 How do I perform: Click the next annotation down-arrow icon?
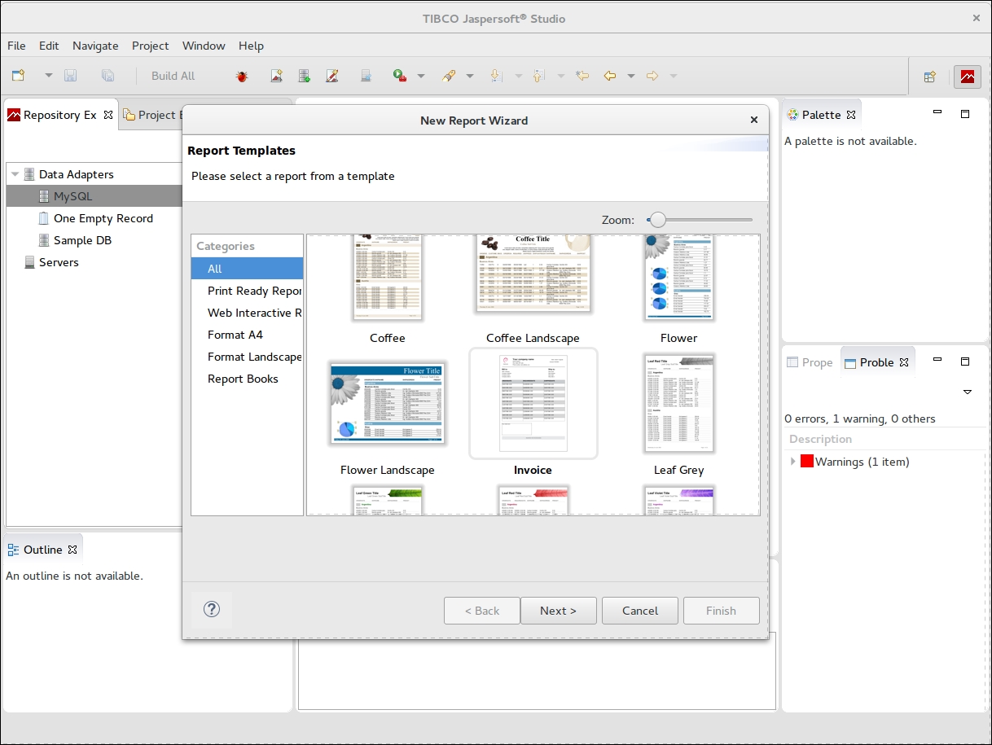pyautogui.click(x=495, y=76)
